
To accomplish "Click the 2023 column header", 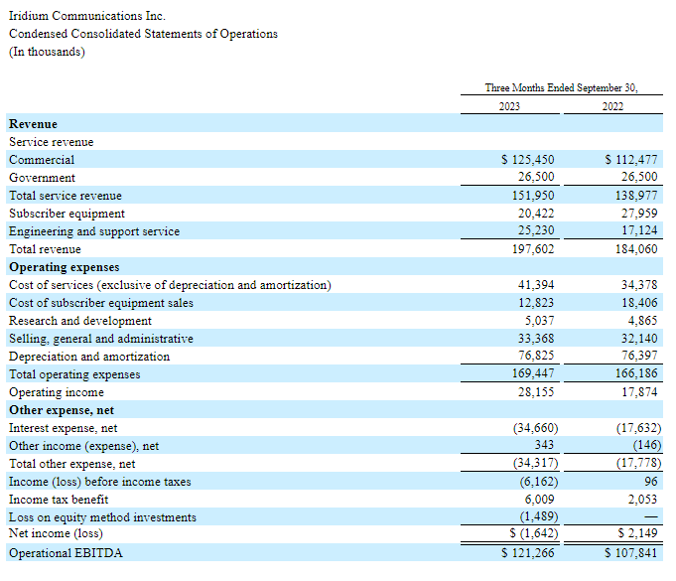I will [509, 106].
